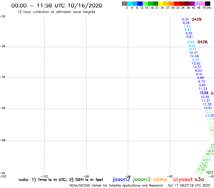Click the 8.41 wave height value
214x188 pixels.
click(193, 49)
